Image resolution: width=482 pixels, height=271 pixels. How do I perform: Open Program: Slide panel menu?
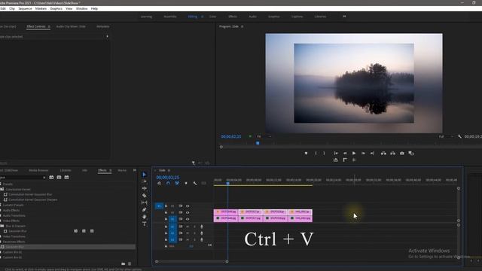[243, 27]
